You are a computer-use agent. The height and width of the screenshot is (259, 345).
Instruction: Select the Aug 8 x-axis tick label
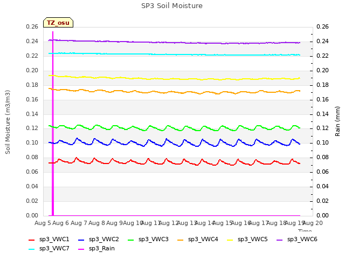pyautogui.click(x=96, y=223)
